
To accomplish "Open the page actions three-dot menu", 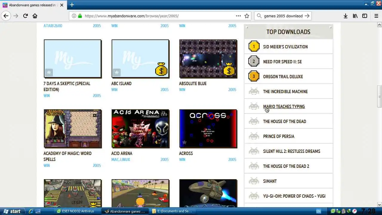I will (x=238, y=16).
